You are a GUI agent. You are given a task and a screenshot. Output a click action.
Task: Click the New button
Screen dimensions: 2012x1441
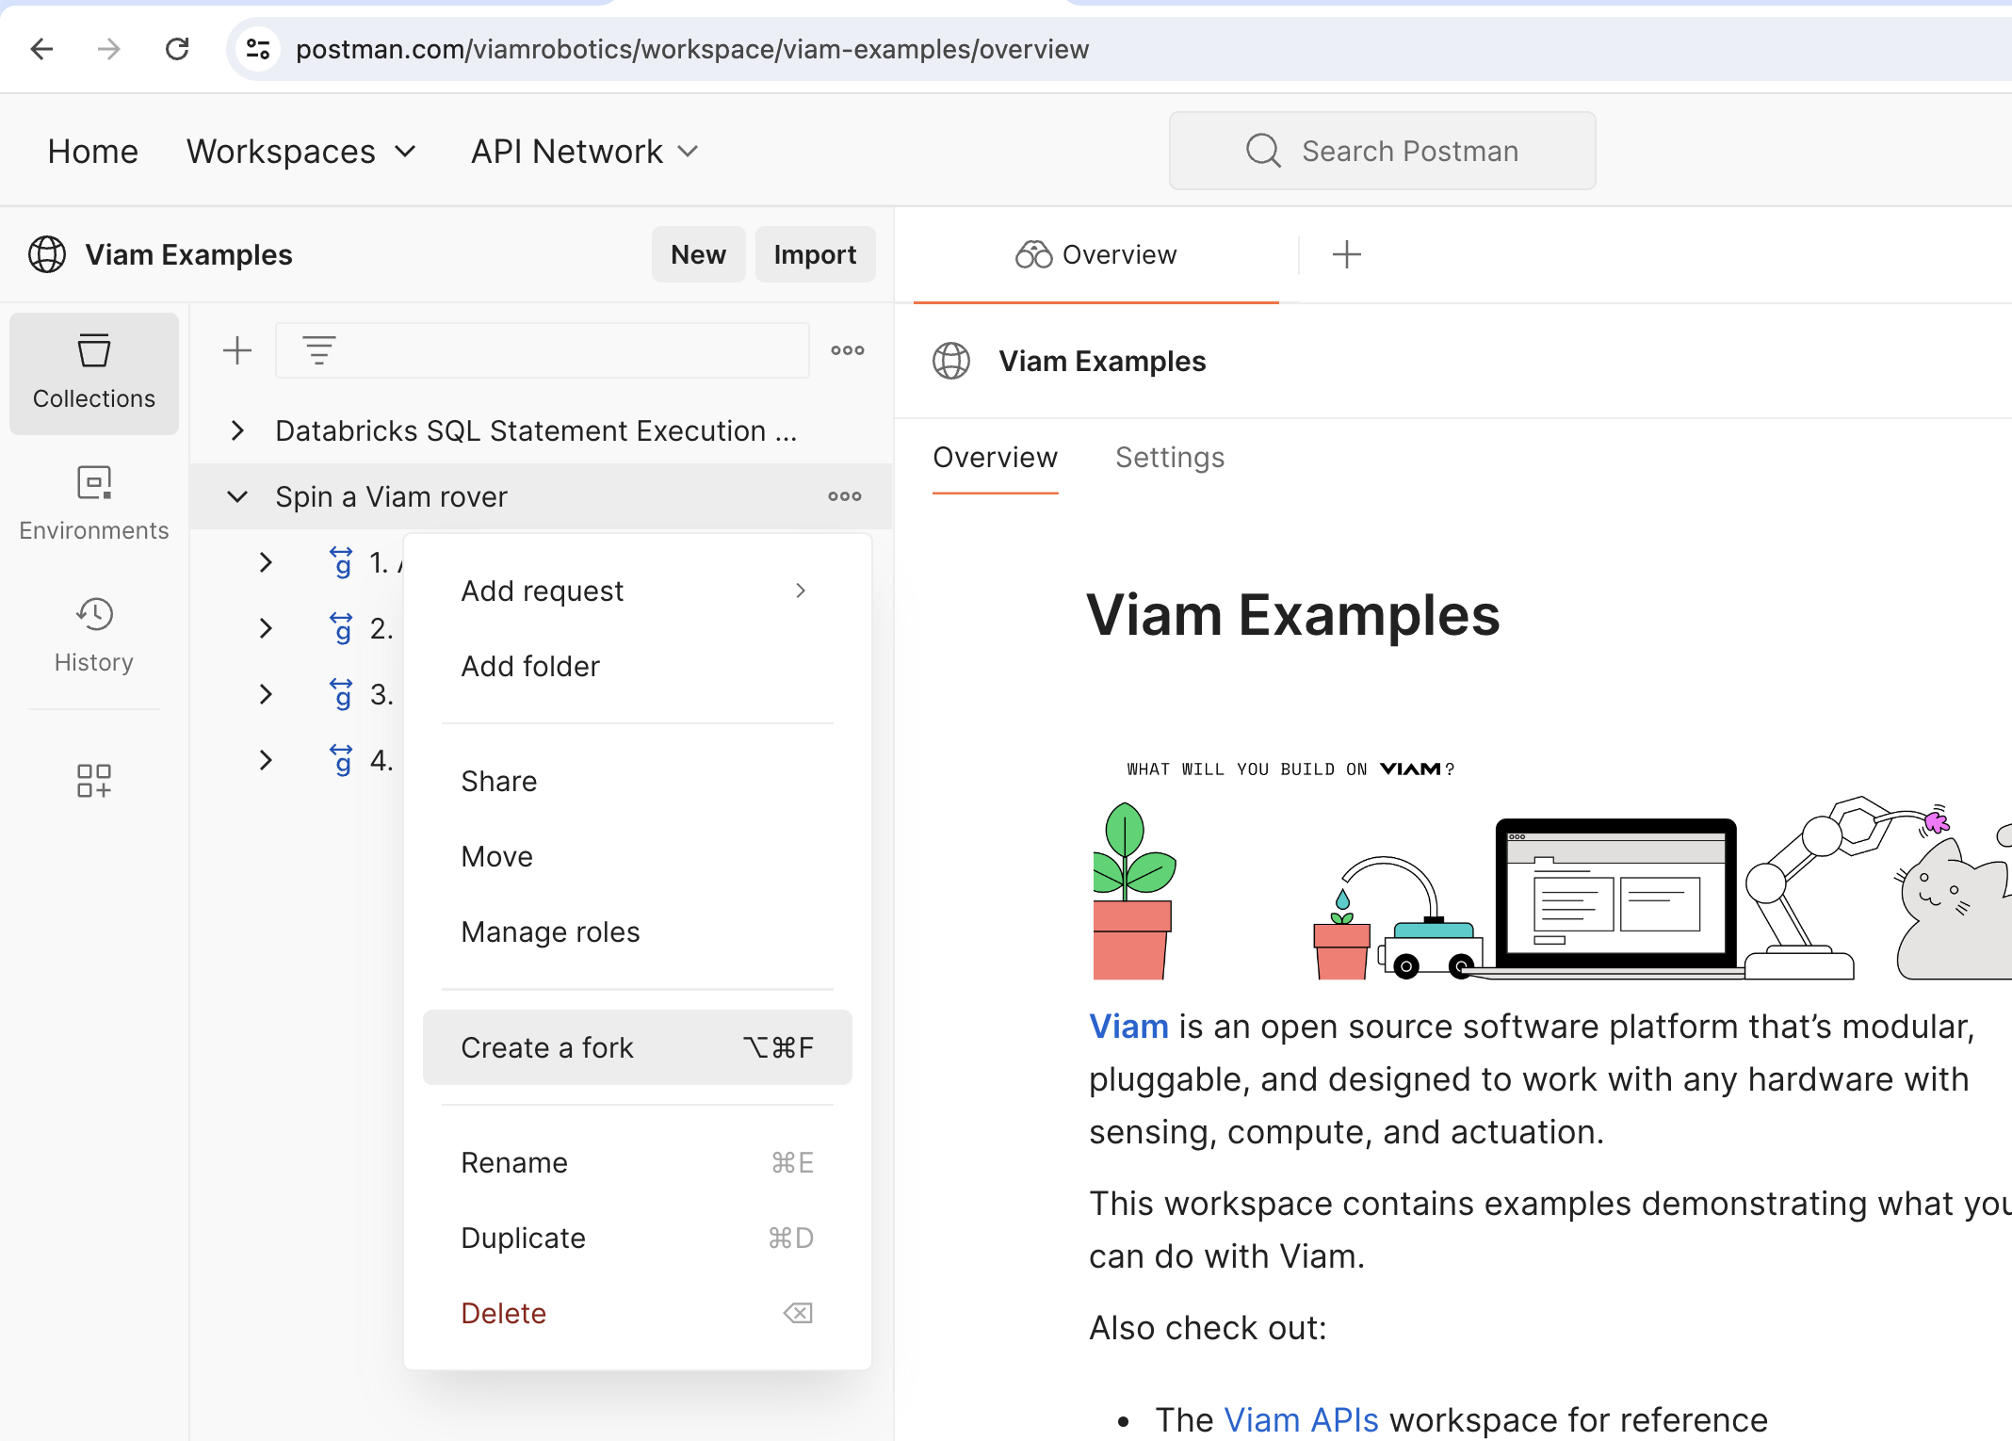pos(698,254)
